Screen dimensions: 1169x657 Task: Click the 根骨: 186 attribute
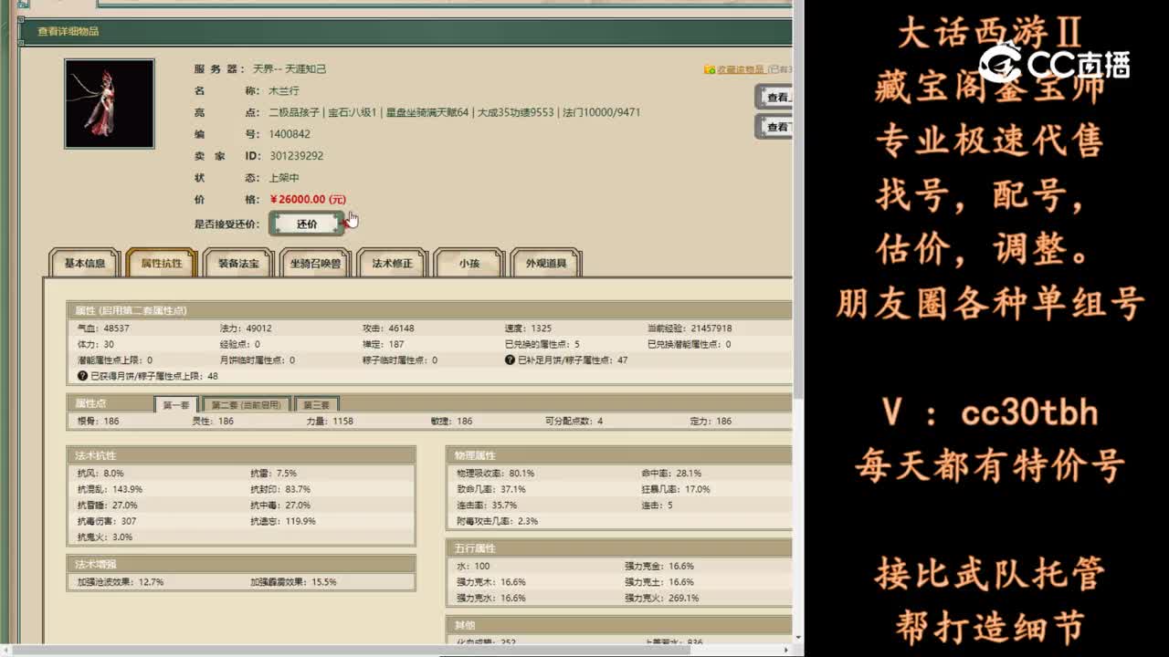tap(99, 422)
